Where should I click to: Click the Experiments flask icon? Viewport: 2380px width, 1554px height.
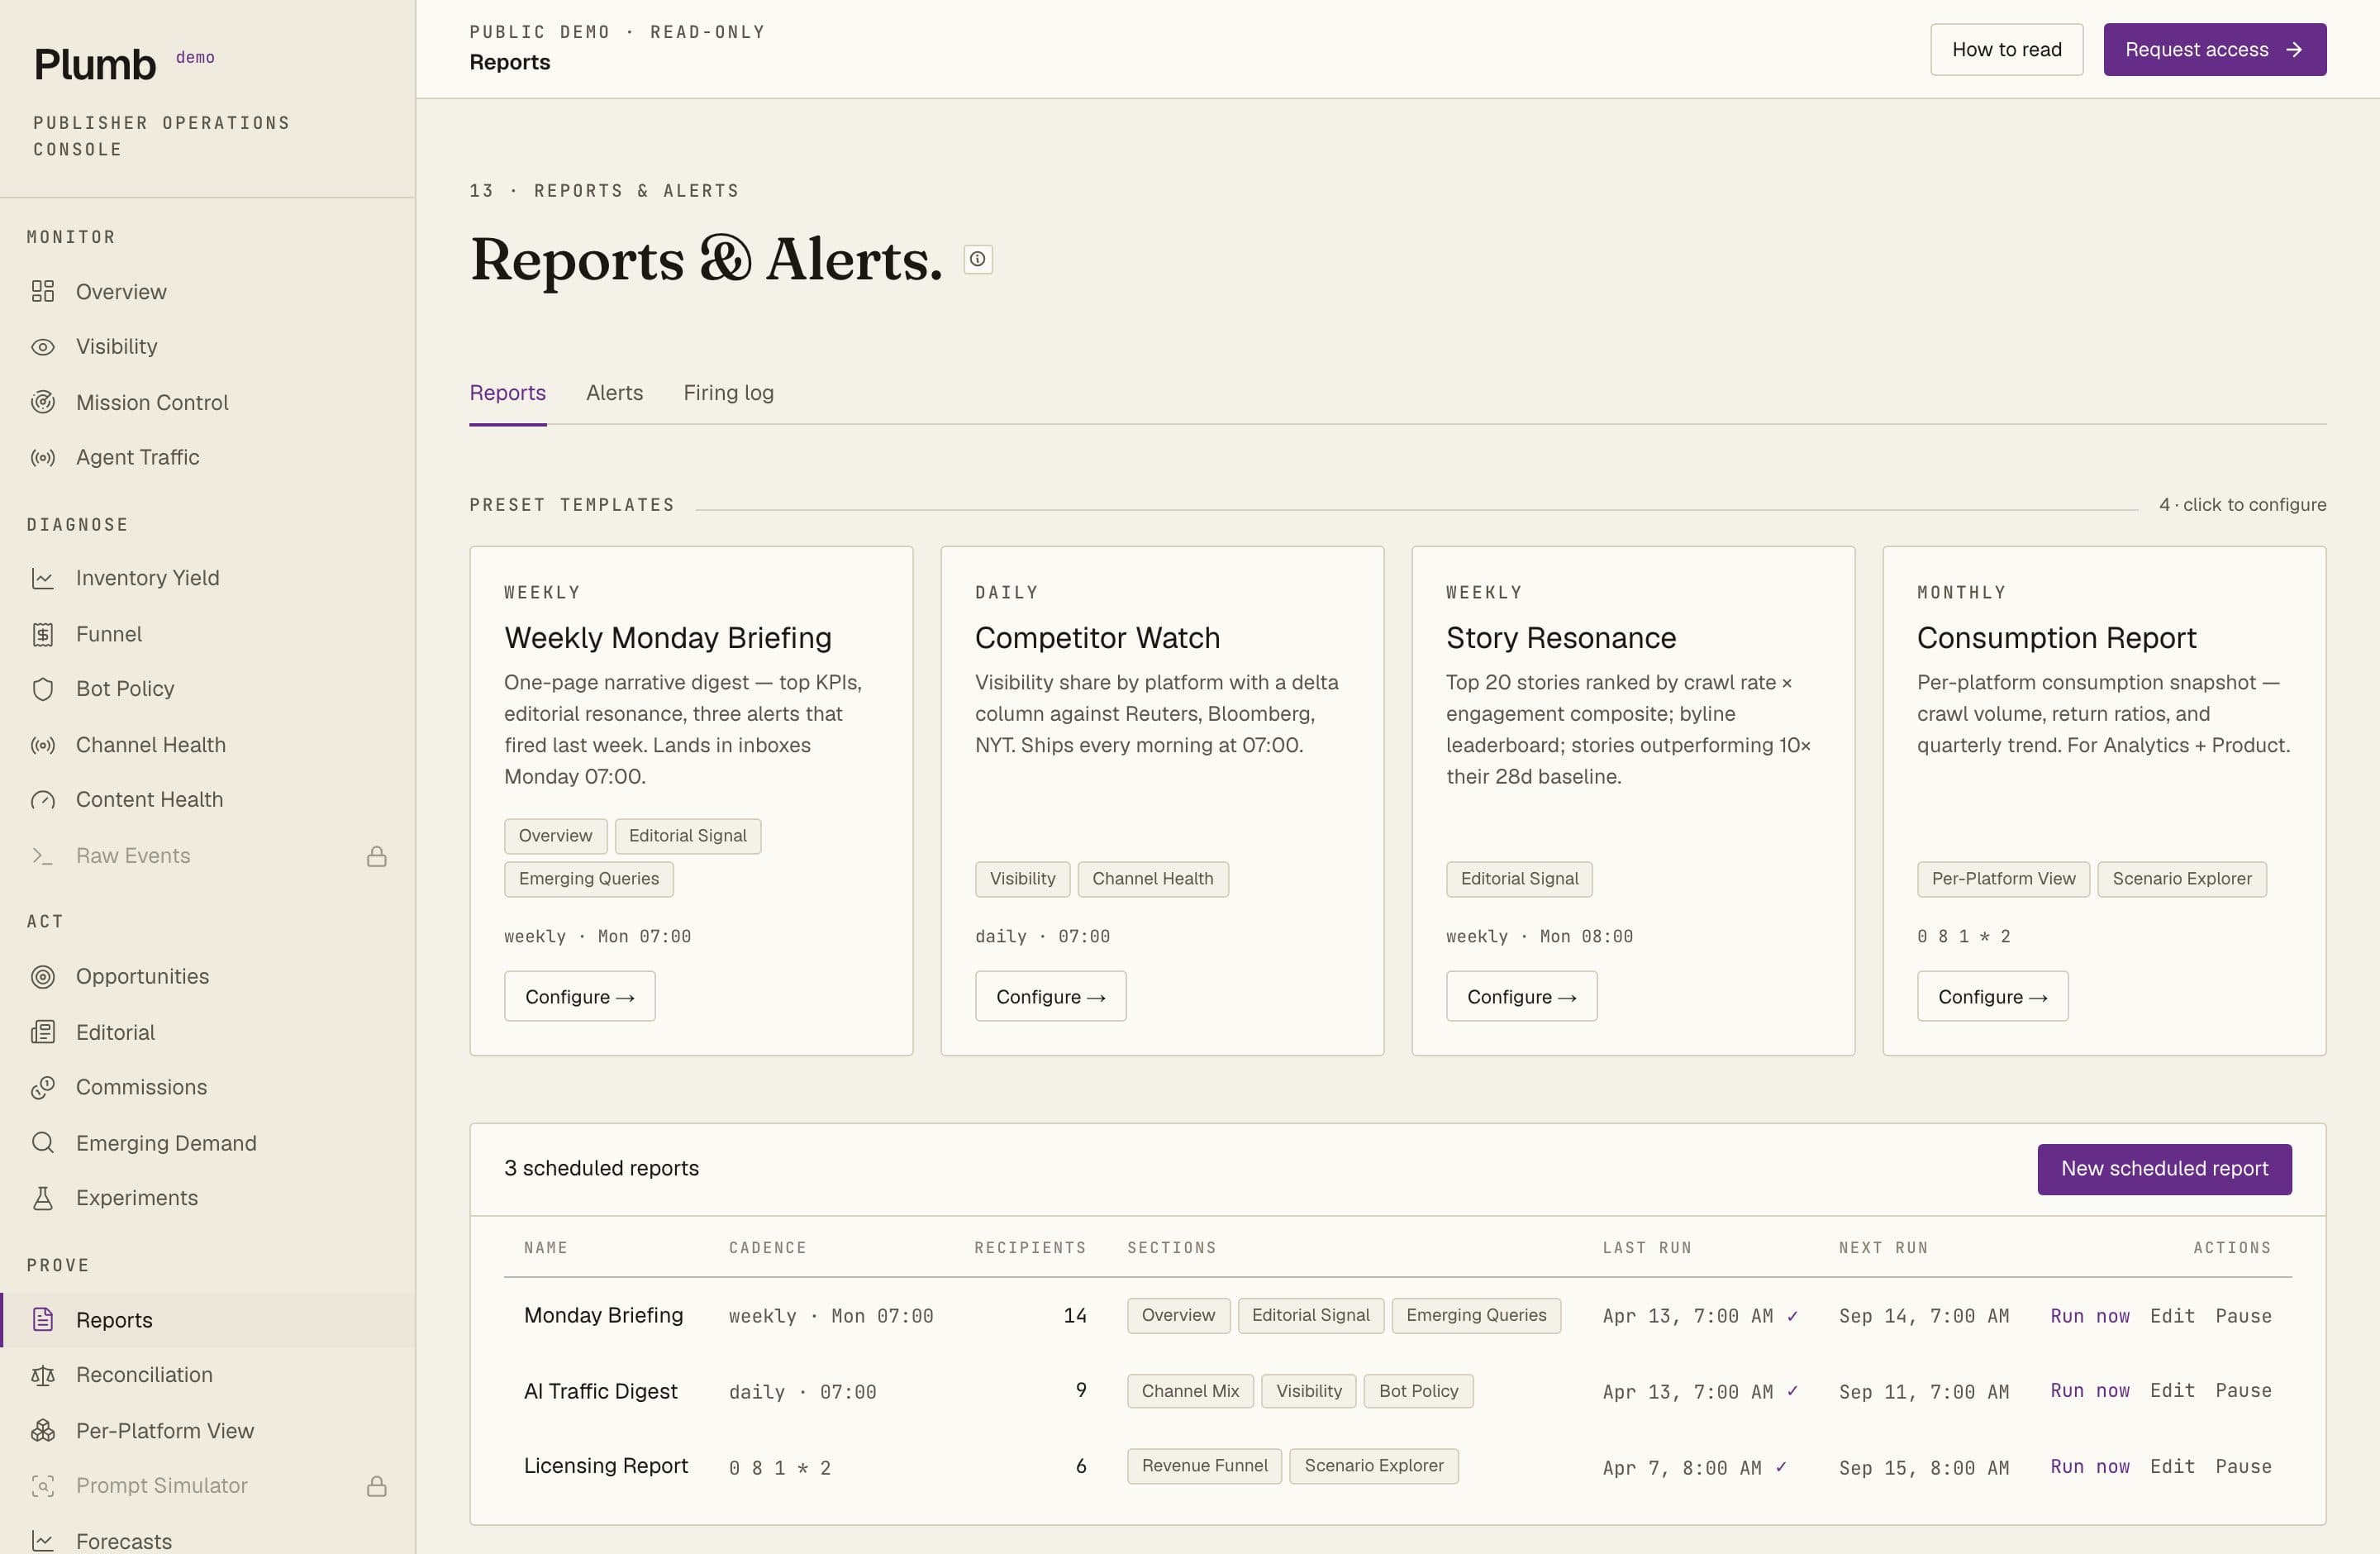42,1198
